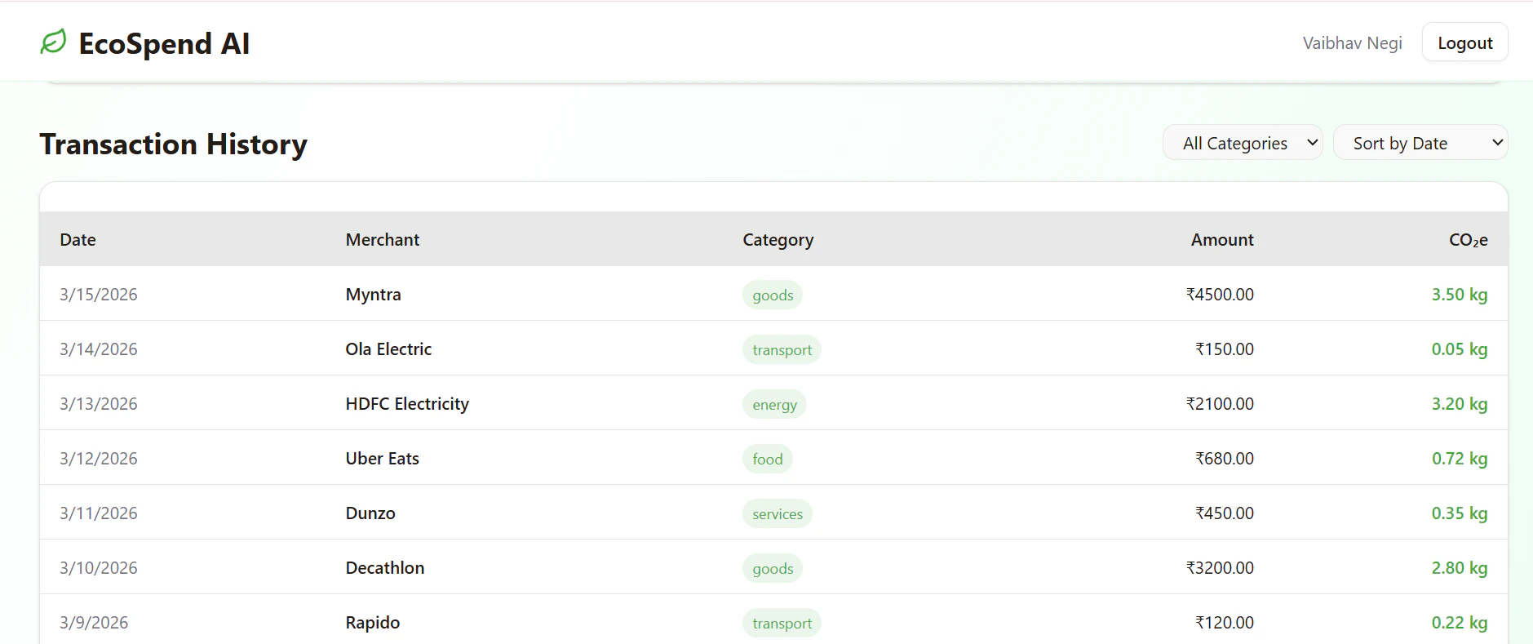Viewport: 1533px width, 644px height.
Task: Click the 0.35 kg emission value
Action: click(1460, 513)
